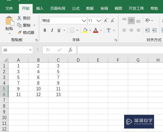Align text left
This screenshot has height=132, width=163.
click(124, 30)
